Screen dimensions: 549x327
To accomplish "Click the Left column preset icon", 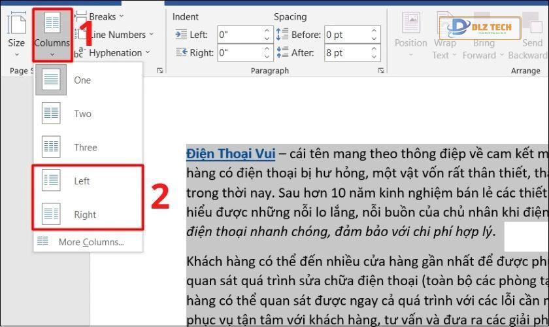I will coord(51,181).
